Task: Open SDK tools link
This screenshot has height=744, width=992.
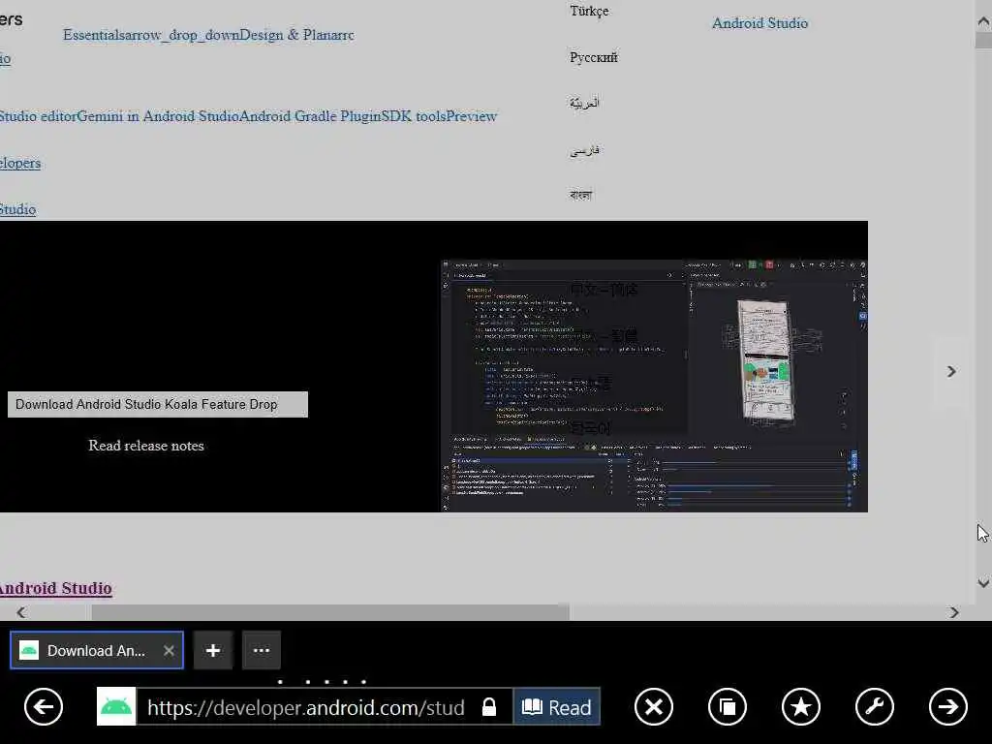Action: click(x=414, y=116)
